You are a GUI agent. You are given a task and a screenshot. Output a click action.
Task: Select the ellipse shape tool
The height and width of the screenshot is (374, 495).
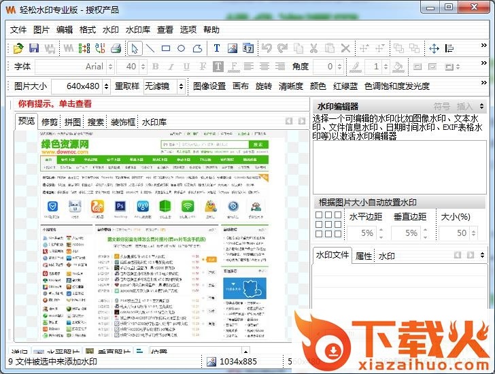click(181, 48)
